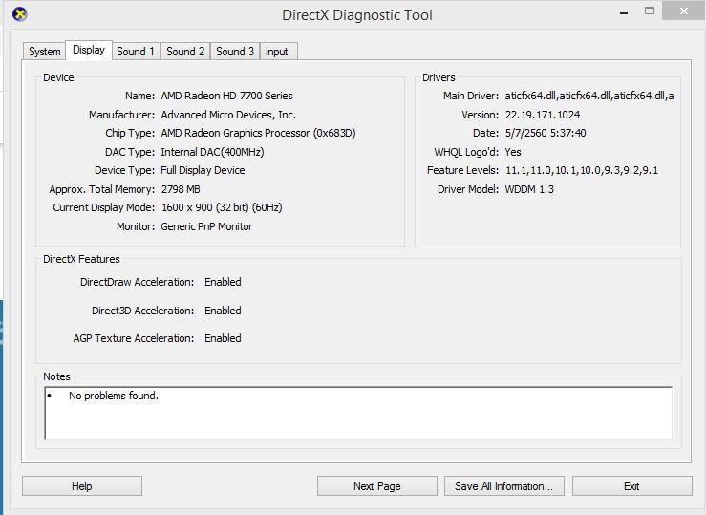
Task: Click driver model value 'WDDM 1.3'
Action: 529,189
